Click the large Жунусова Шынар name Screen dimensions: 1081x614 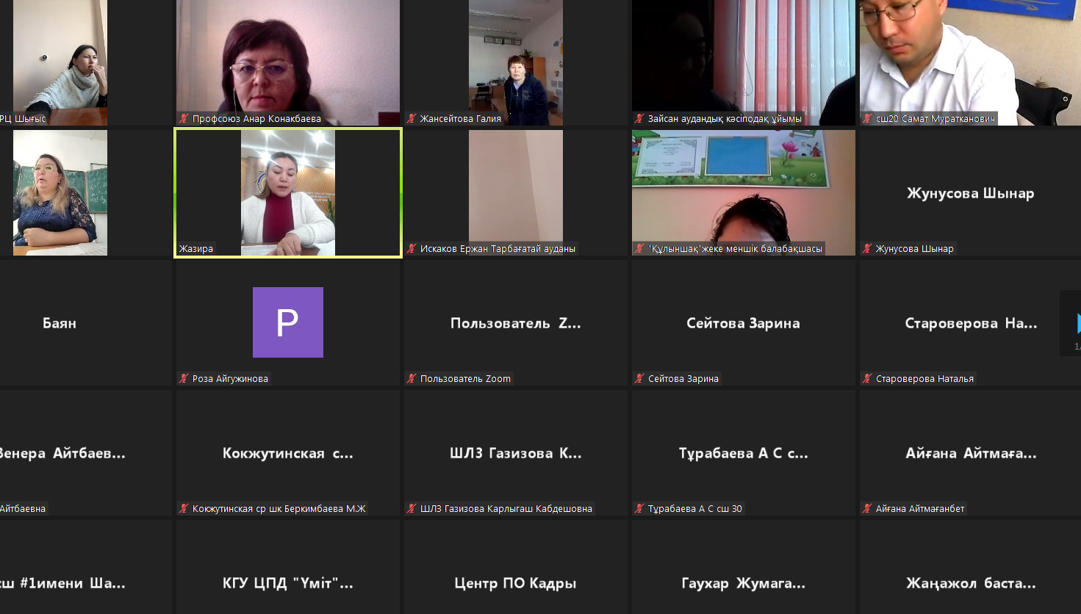point(970,193)
